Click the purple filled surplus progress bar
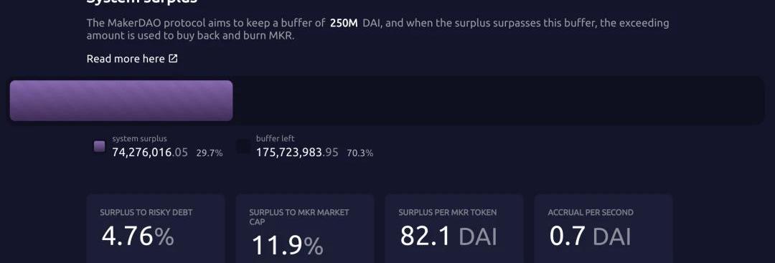This screenshot has height=263, width=775. coord(121,100)
